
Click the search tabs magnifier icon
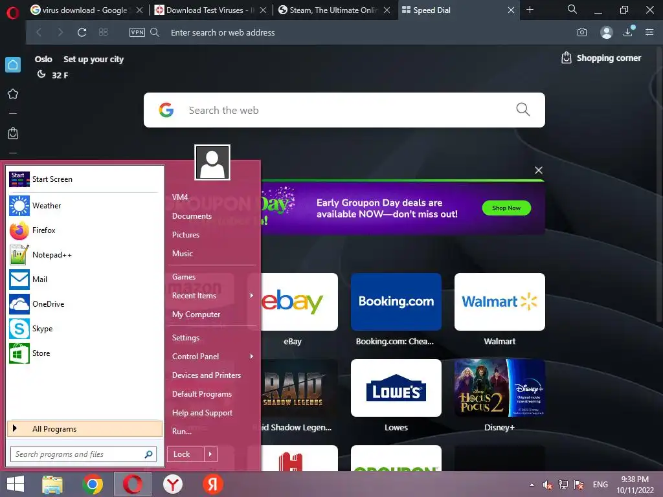[572, 9]
